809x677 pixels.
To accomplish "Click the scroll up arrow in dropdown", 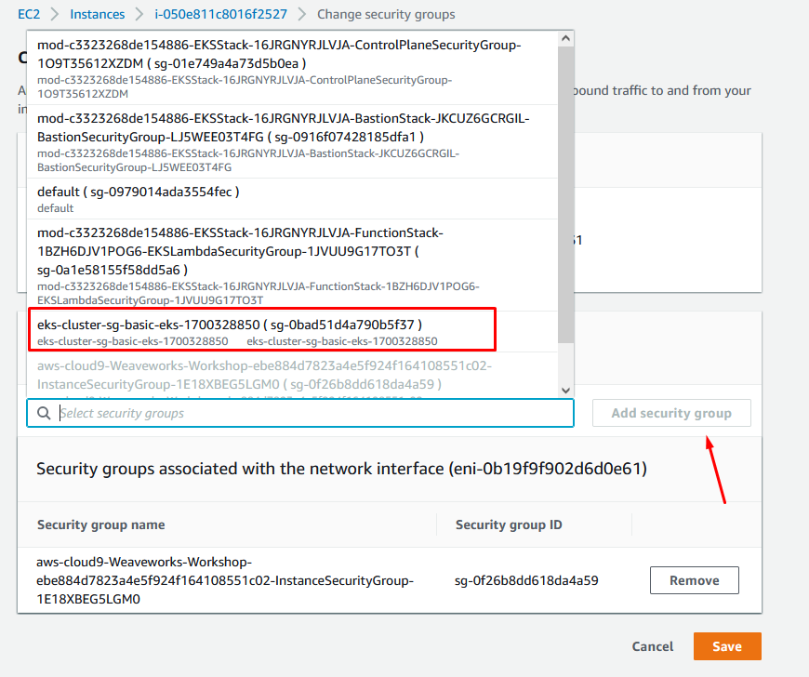I will click(566, 39).
